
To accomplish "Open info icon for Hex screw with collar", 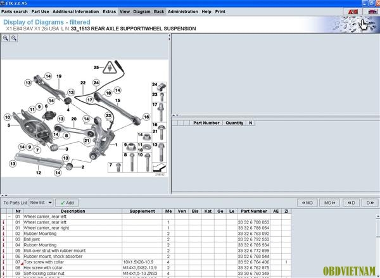I will click(x=3, y=268).
